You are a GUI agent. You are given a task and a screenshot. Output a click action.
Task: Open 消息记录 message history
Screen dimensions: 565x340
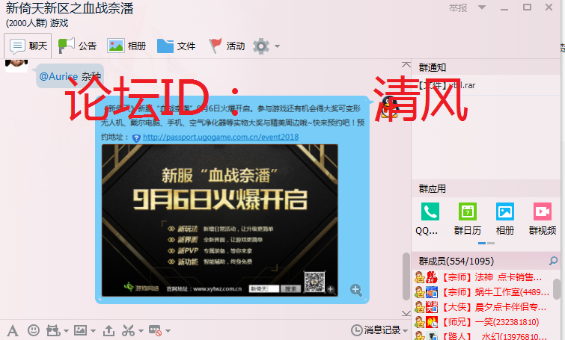pos(376,330)
